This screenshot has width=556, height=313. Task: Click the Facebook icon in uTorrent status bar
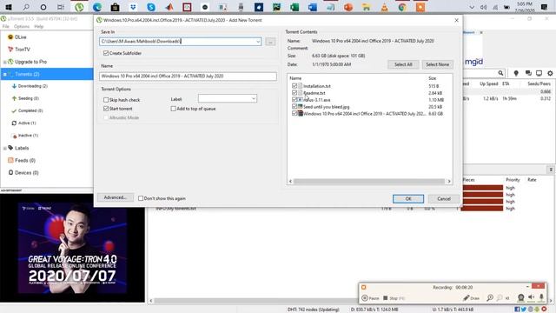pyautogui.click(x=517, y=310)
